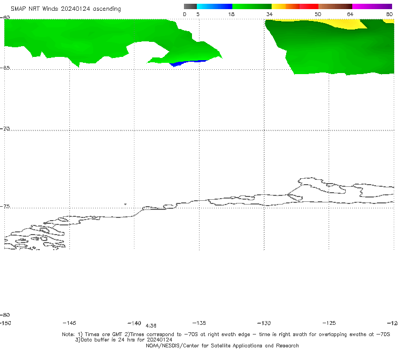Click the longitude label '-145'
This screenshot has height=349, width=398.
point(69,323)
